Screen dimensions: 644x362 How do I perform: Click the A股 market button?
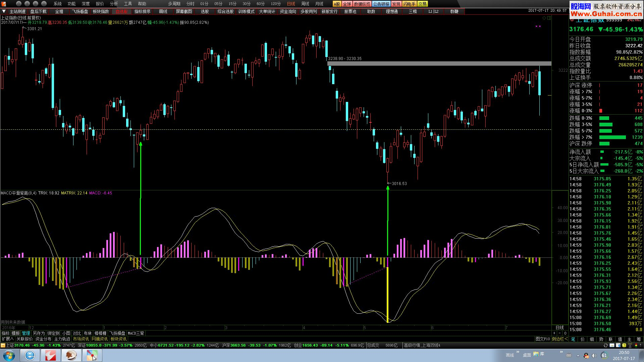337,4
